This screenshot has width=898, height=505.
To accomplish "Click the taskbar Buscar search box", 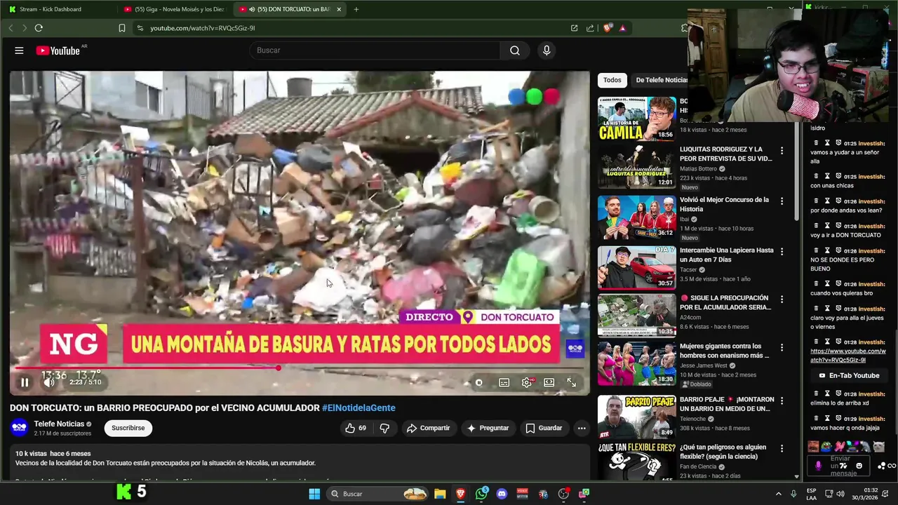I will 377,494.
